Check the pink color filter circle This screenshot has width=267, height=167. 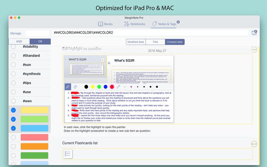(x=13, y=137)
